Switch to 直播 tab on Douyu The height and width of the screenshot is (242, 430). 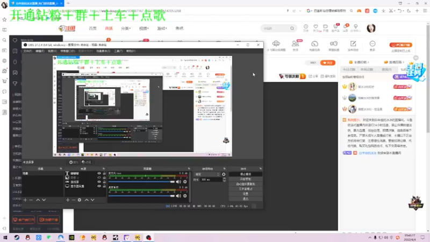tap(109, 29)
